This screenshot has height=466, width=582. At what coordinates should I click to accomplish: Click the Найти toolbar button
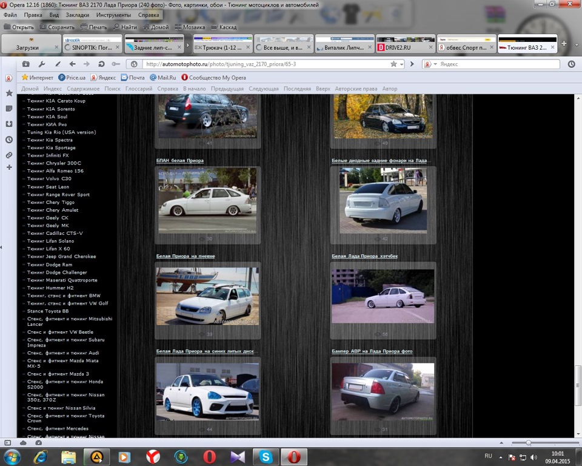125,27
